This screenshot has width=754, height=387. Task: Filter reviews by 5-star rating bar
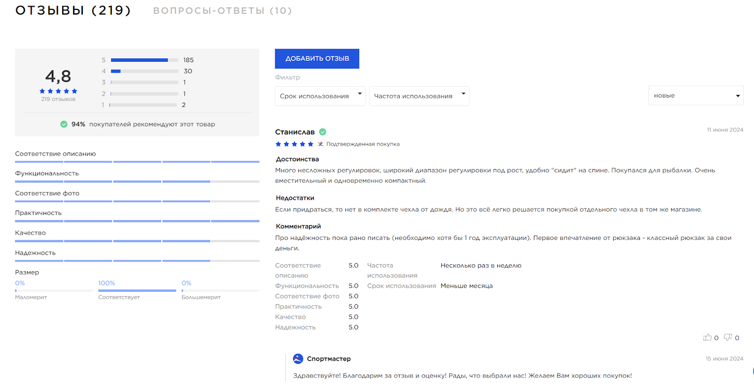144,60
